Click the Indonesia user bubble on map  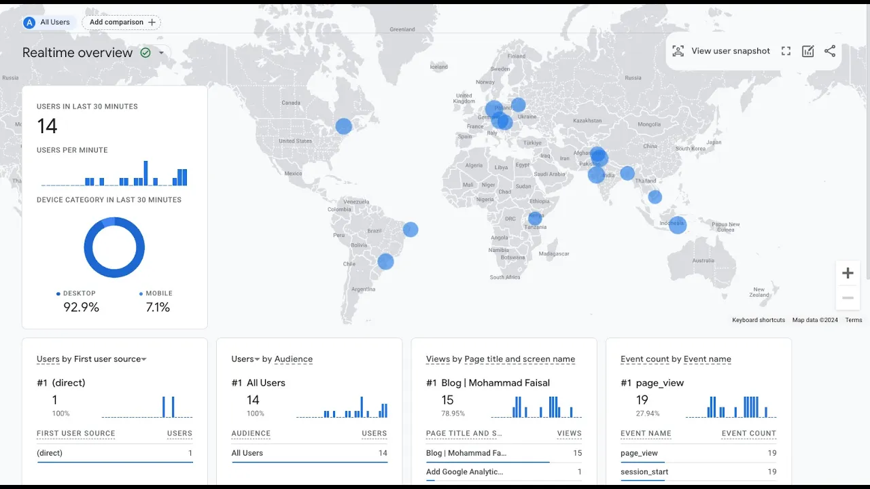(x=678, y=225)
